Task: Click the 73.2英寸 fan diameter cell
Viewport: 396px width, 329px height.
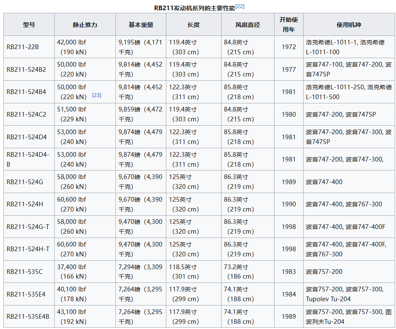Action: (248, 271)
